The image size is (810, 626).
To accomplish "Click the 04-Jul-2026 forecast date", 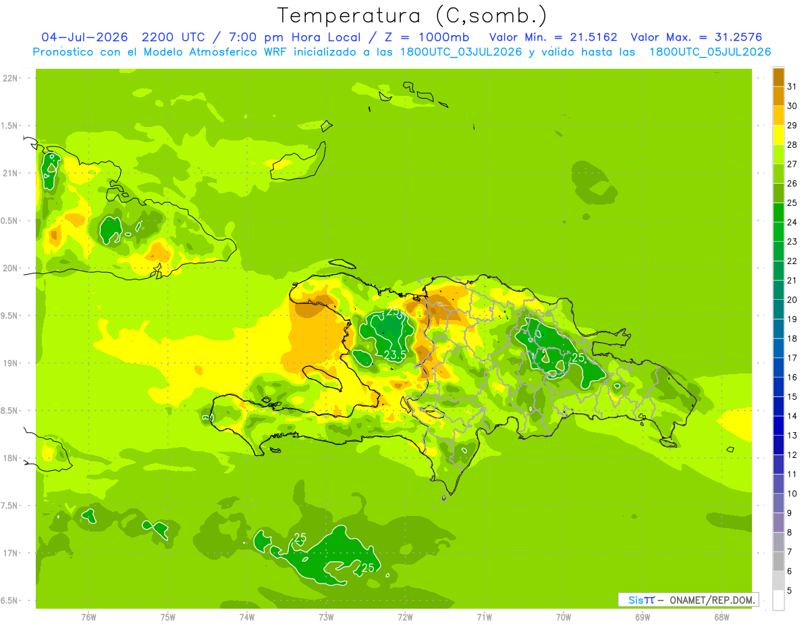I will click(x=84, y=37).
